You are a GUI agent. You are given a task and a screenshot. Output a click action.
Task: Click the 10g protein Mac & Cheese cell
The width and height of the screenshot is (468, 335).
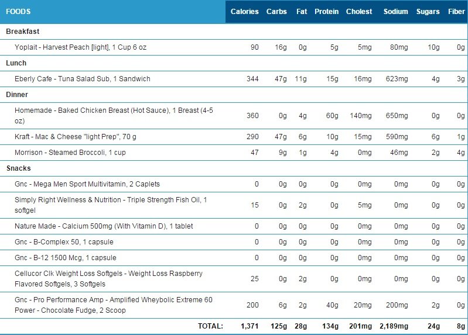(x=332, y=136)
